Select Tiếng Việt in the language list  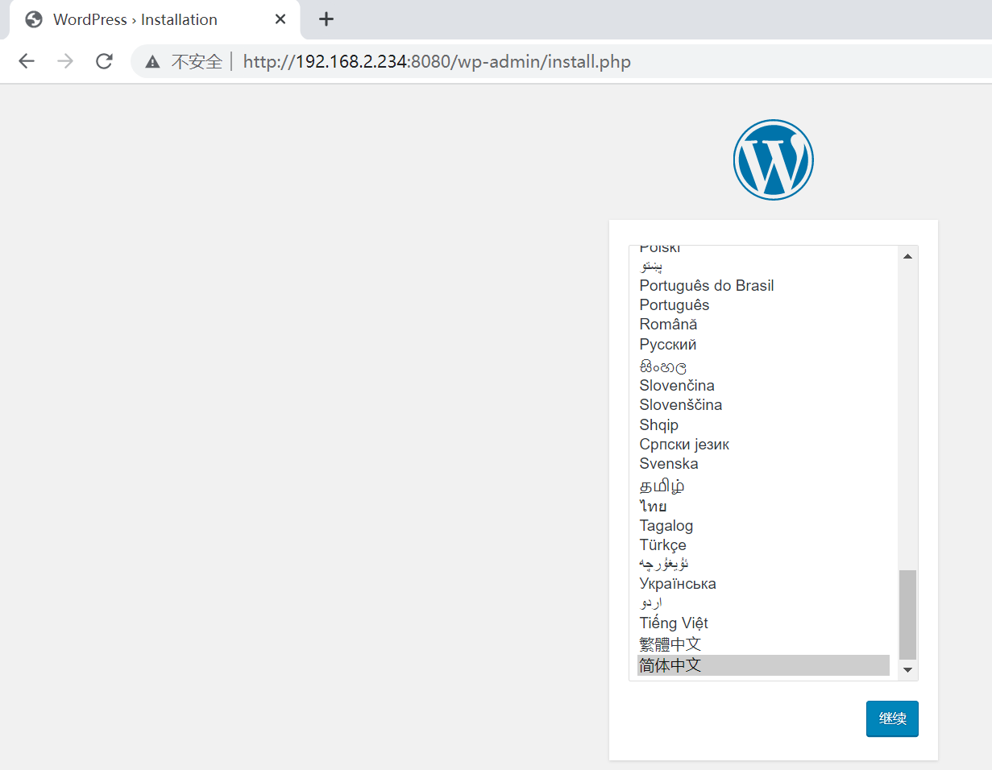[674, 623]
